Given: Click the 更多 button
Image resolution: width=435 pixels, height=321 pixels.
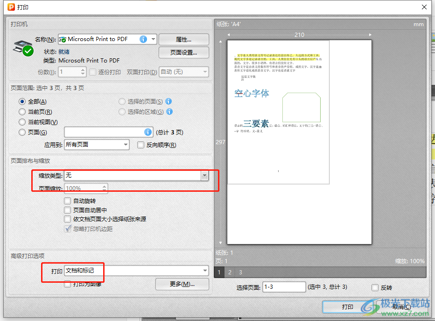Looking at the screenshot, I should 182,284.
